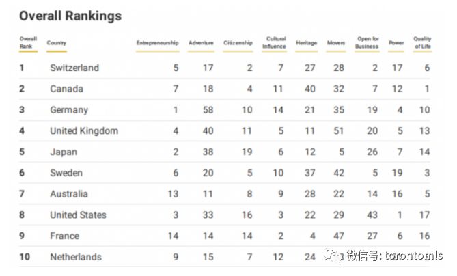The height and width of the screenshot is (276, 457).
Task: Click the WeChat logo icon in the watermark
Action: click(333, 256)
